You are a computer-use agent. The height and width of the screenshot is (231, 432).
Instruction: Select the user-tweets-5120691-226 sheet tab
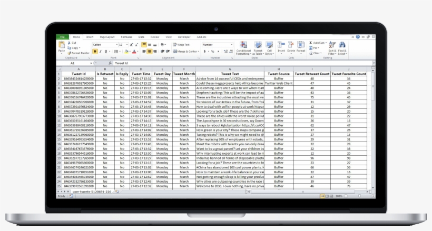pos(92,192)
